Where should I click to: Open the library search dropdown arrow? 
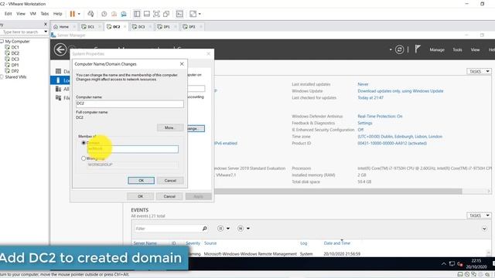pyautogui.click(x=46, y=32)
